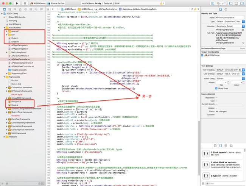Open the Text Encoding dropdown
246x186 pixels.
(230, 70)
